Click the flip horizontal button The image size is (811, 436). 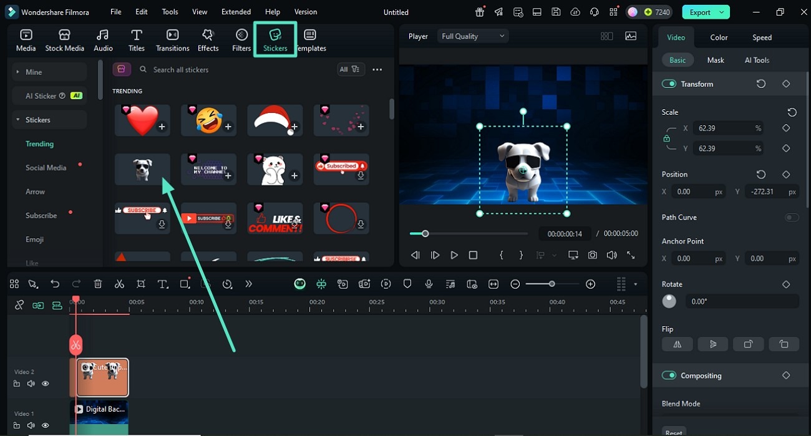pos(677,344)
